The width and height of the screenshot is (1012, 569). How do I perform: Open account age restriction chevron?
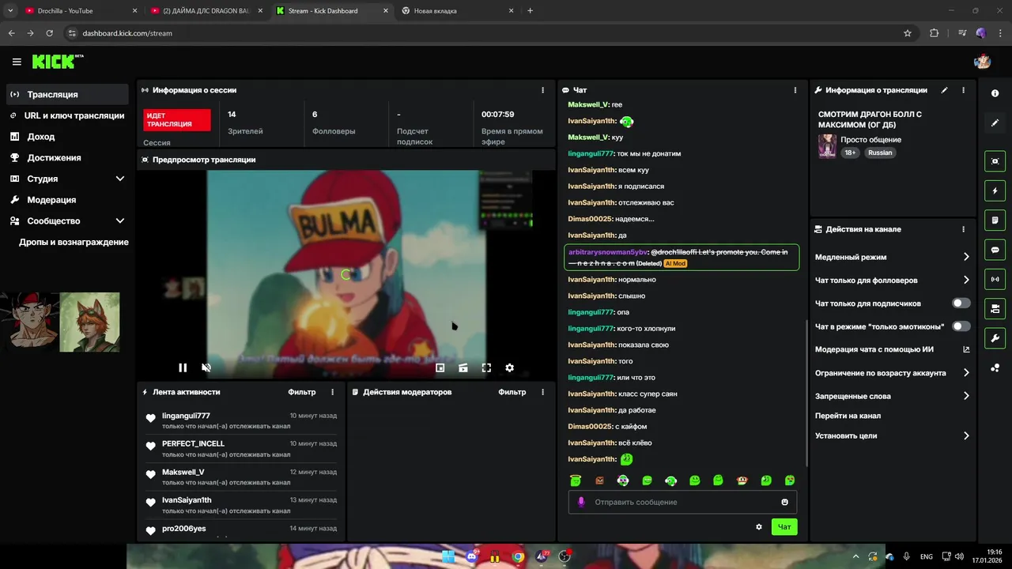[x=966, y=373]
